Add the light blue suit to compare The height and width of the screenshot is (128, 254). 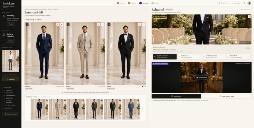(x=131, y=109)
